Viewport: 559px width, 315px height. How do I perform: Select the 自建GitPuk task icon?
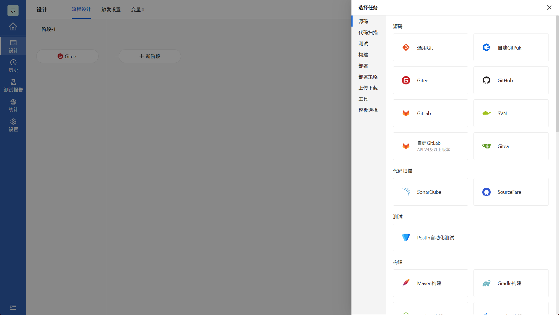click(486, 48)
